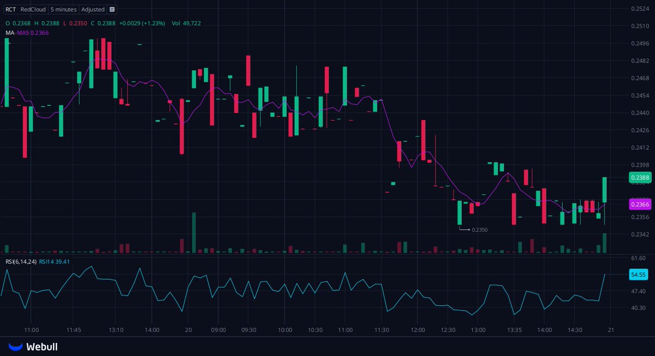
Task: Click the RSI14 39.41 legend value
Action: click(54, 262)
